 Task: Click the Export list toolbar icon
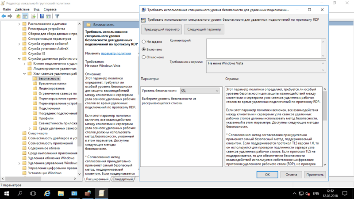33,16
